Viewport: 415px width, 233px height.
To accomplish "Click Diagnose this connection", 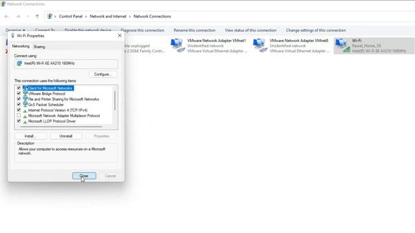I will tap(142, 30).
